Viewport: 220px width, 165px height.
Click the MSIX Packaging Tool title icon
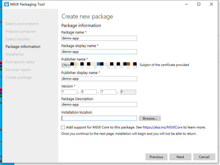click(x=7, y=4)
